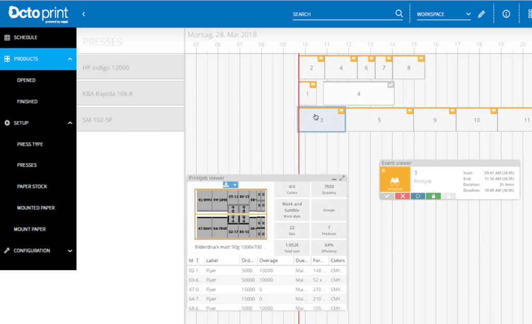Click the pencil edit workspace icon
Image resolution: width=532 pixels, height=324 pixels.
coord(481,14)
